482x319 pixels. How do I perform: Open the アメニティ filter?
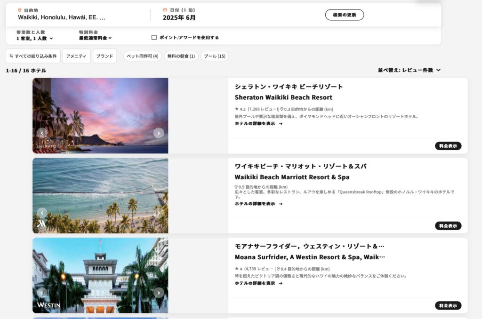point(76,56)
